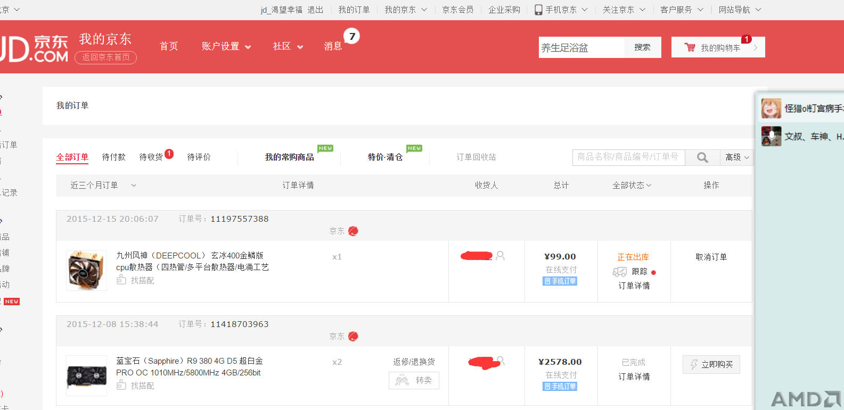Click the magnifier search icon for orders
This screenshot has width=844, height=410.
coord(702,157)
